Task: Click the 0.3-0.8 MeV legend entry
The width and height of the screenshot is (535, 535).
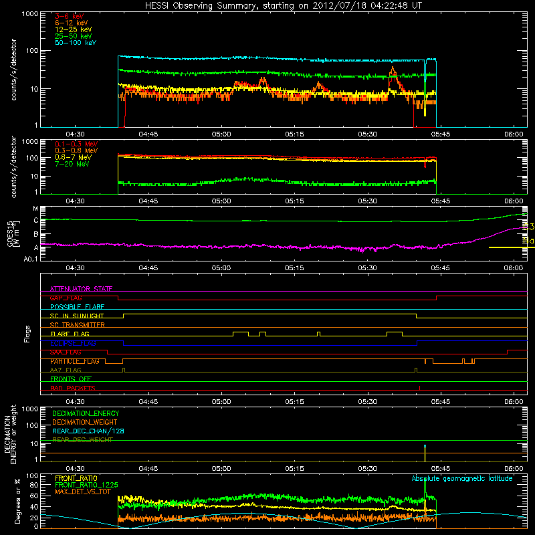Action: coord(76,150)
